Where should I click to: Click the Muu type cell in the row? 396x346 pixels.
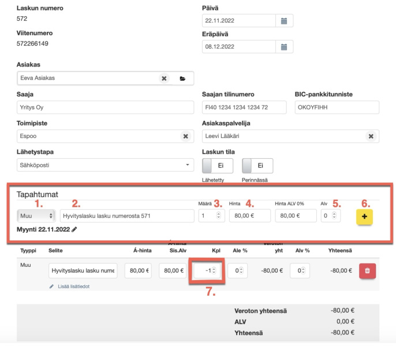click(25, 265)
